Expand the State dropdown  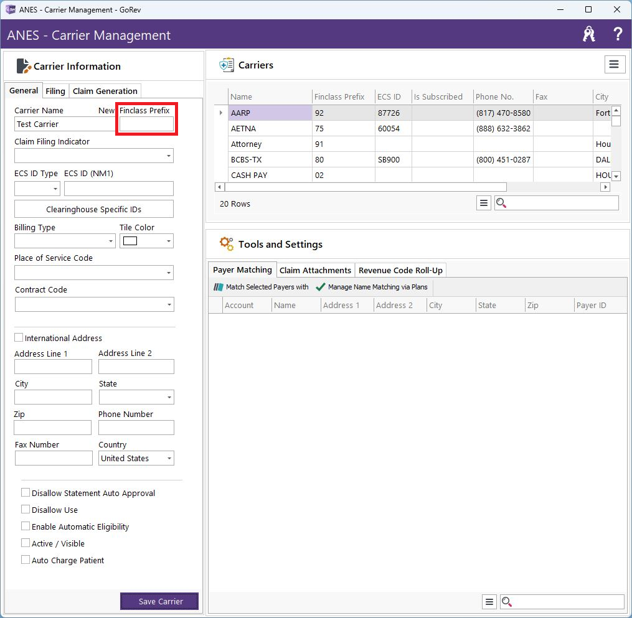click(x=169, y=397)
